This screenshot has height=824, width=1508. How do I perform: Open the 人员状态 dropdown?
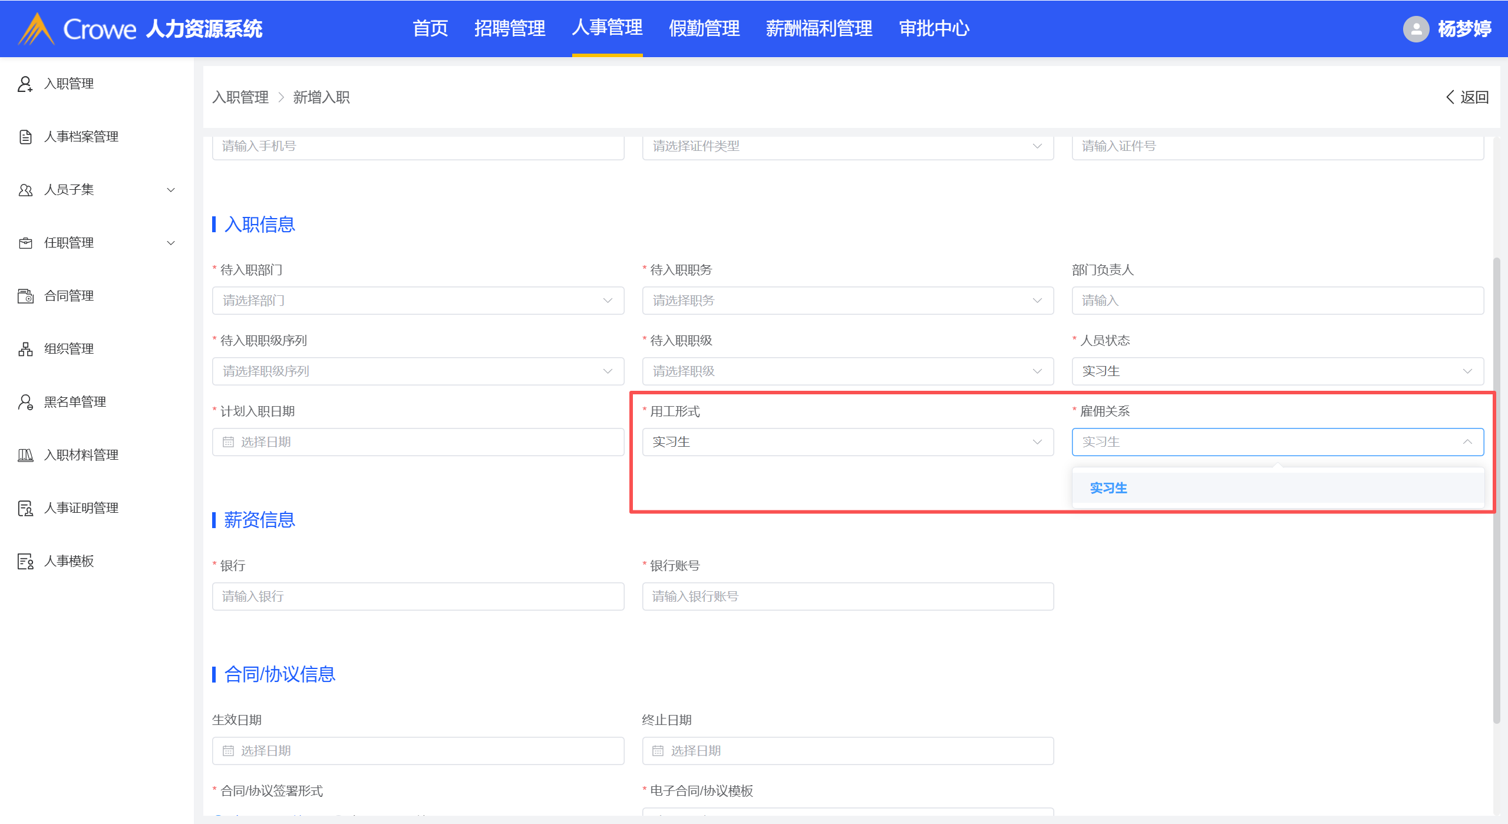(1277, 371)
